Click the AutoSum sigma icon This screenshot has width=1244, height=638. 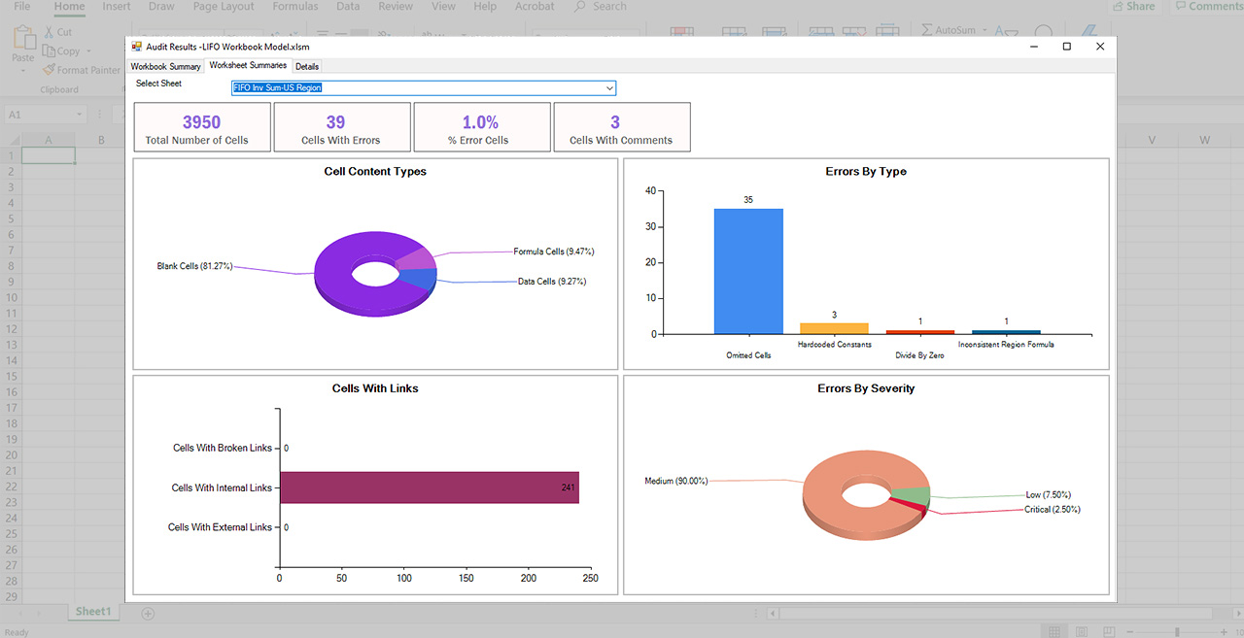pos(926,30)
